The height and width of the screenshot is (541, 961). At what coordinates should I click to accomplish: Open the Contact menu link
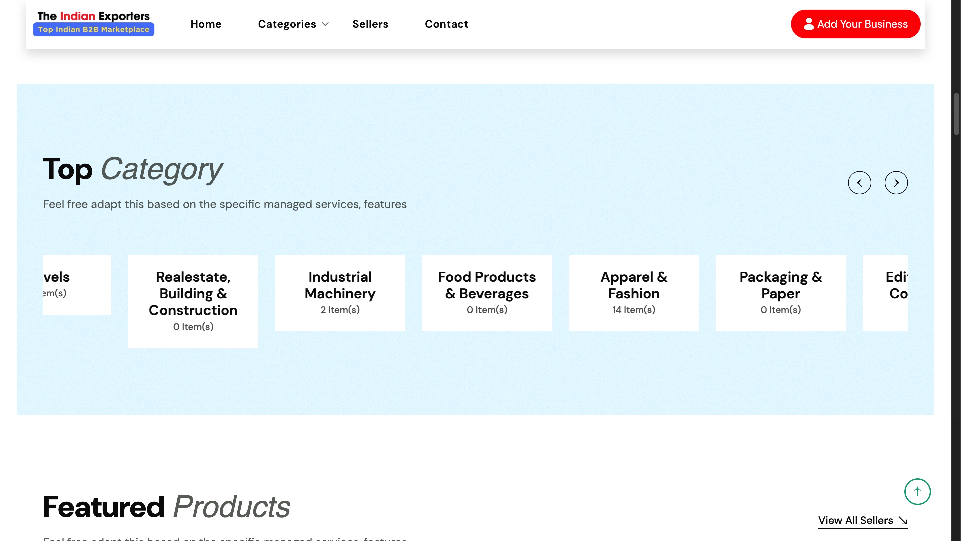pos(446,24)
